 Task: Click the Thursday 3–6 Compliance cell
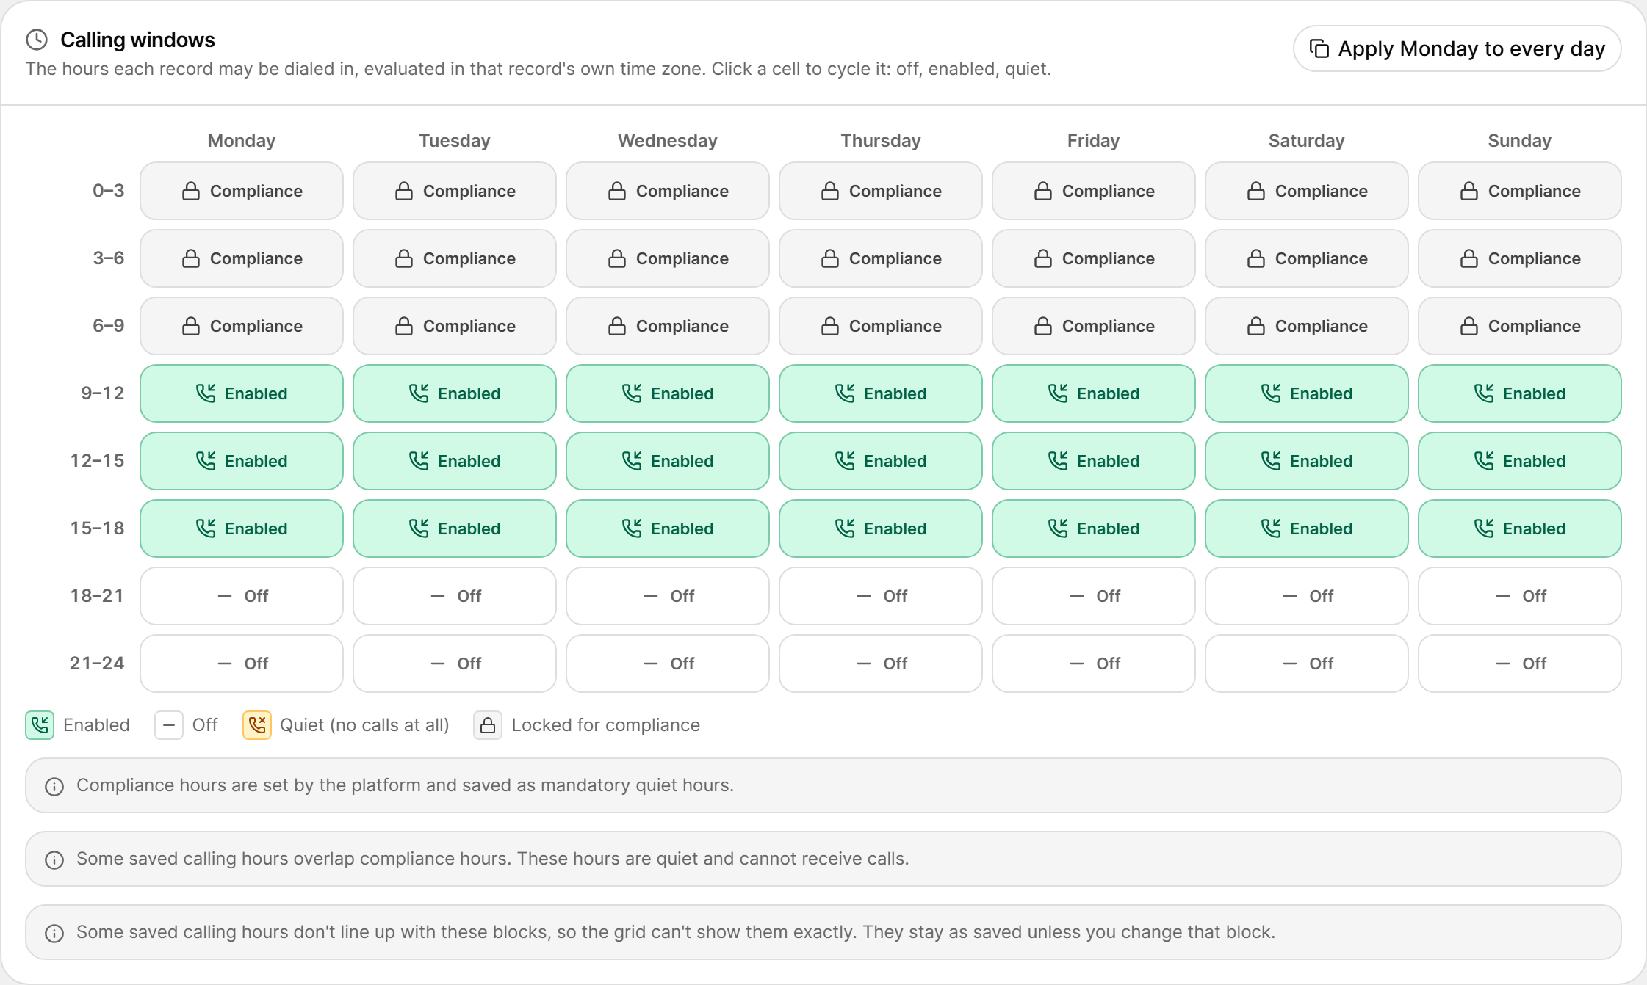pos(881,258)
